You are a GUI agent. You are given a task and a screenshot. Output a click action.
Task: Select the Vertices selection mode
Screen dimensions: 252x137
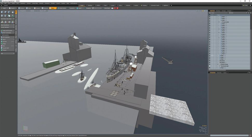tap(21, 8)
